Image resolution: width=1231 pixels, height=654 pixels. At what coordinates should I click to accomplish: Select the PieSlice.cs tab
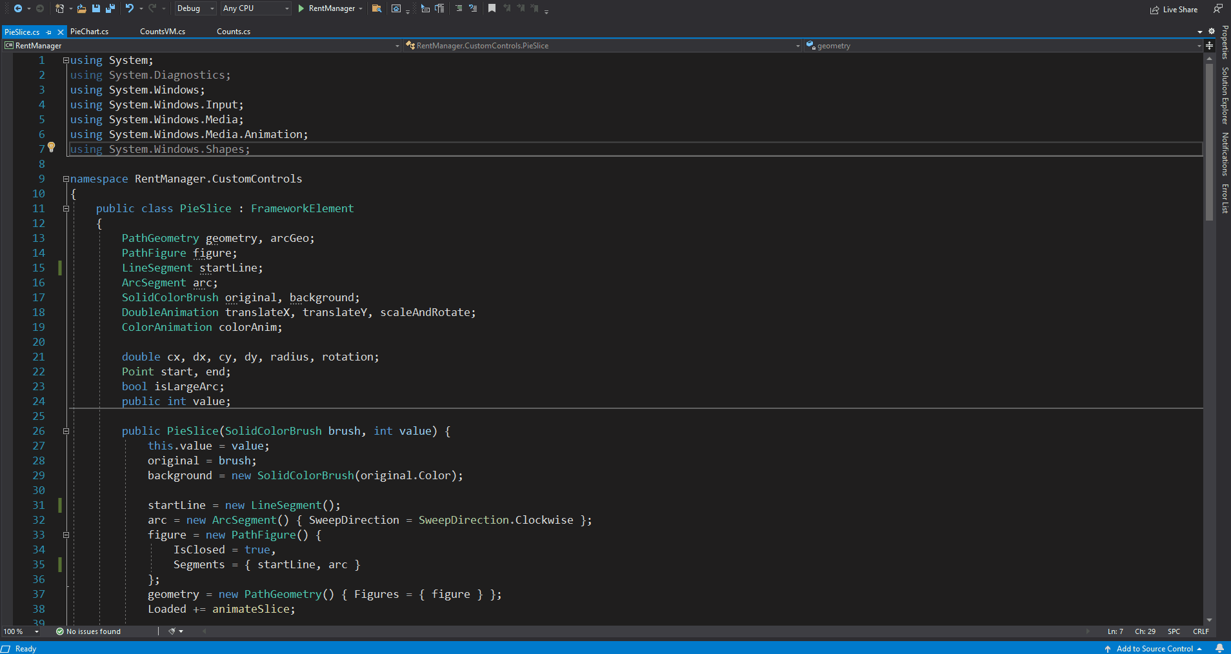tap(22, 32)
